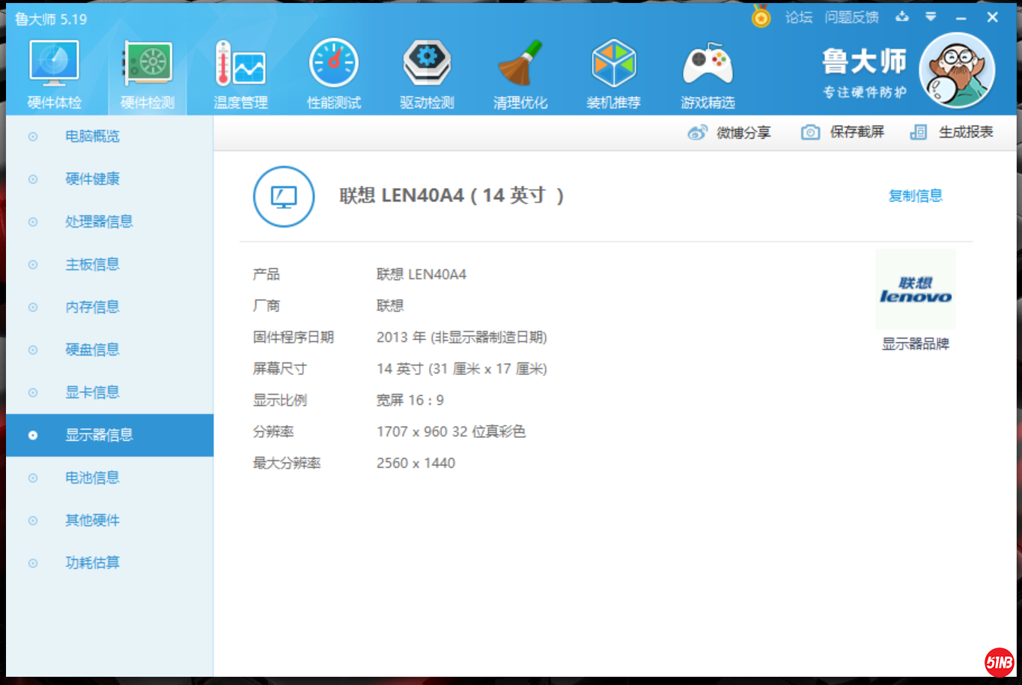
Task: Click the gold medal icon in title bar
Action: click(761, 16)
